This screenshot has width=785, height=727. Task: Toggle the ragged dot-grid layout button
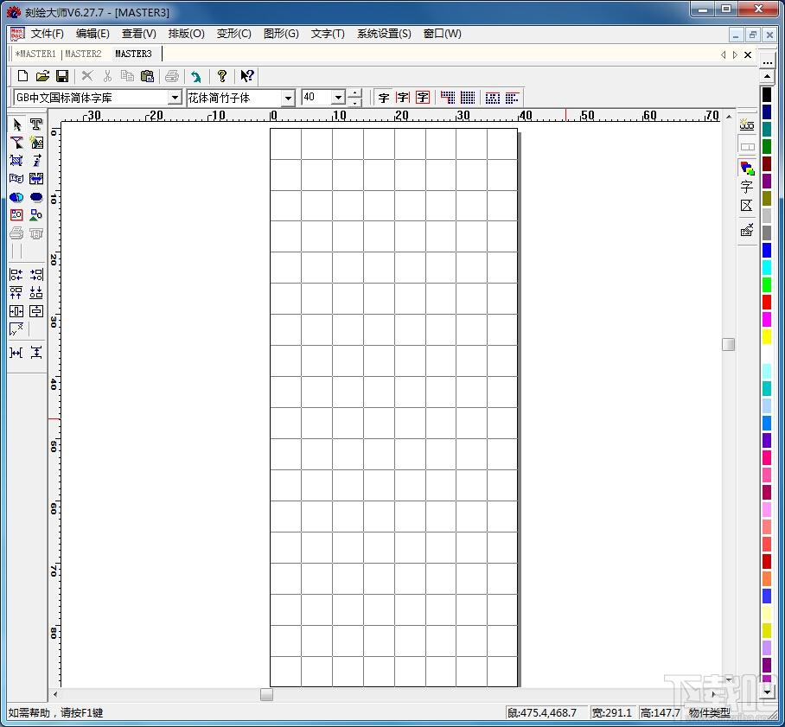coord(512,98)
